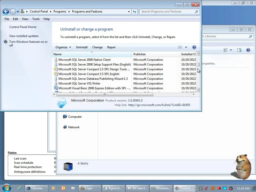The image size is (256, 192).
Task: Open the Organize dropdown
Action: pyautogui.click(x=63, y=47)
